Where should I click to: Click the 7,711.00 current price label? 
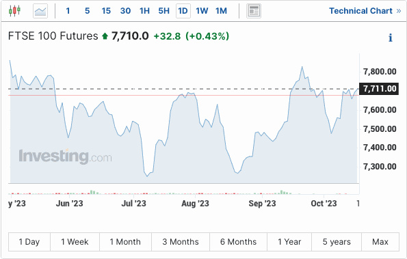click(379, 89)
